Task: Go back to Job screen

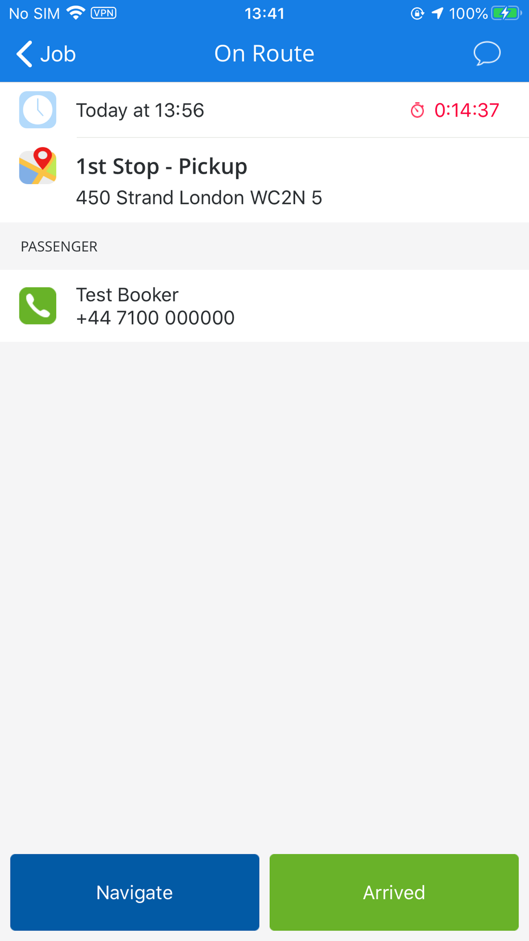Action: pos(46,53)
